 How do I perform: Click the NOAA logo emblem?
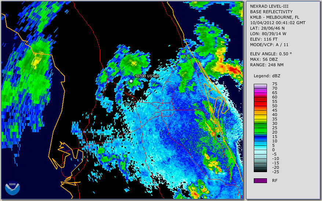tap(12, 188)
